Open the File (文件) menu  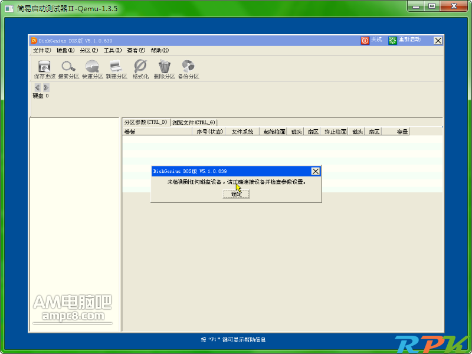tap(42, 51)
